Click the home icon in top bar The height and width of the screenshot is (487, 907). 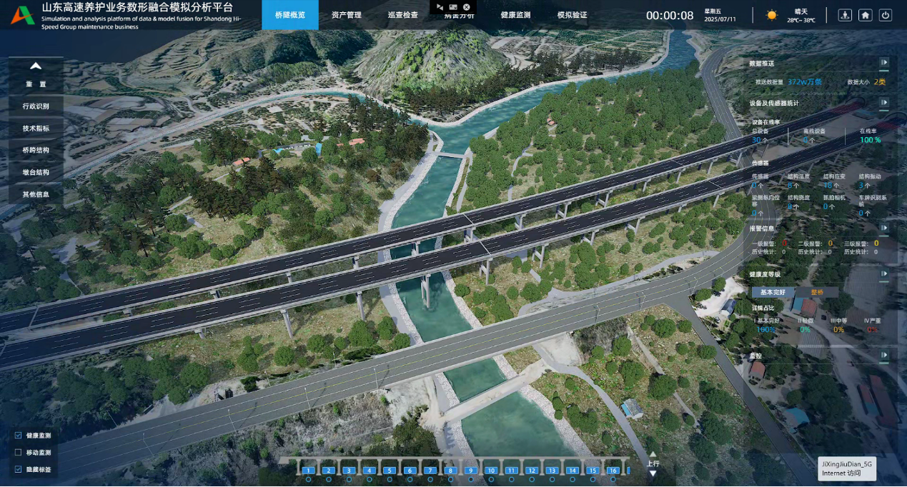pos(865,15)
